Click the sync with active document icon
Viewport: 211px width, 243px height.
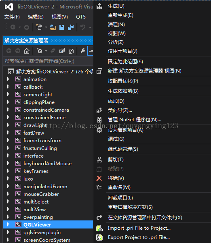point(53,50)
